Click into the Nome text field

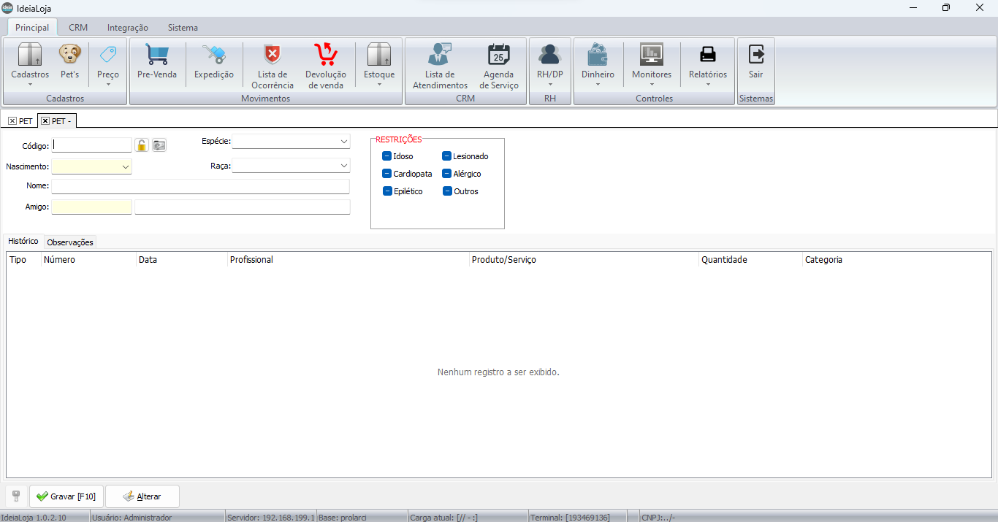pos(200,187)
